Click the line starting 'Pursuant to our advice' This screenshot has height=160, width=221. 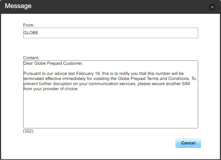pos(103,73)
